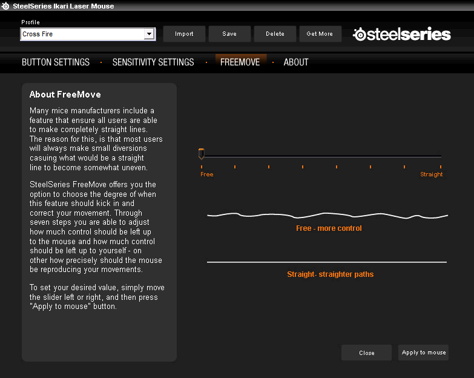Go to the About tab

pos(296,62)
